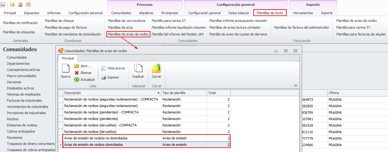Select the Comunidades ribbon tab
The width and height of the screenshot is (388, 152).
click(121, 13)
